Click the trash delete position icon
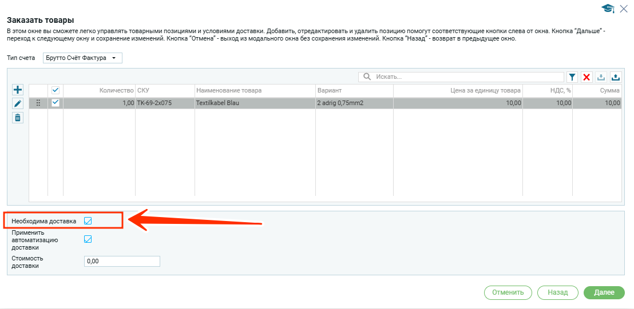 (x=18, y=118)
